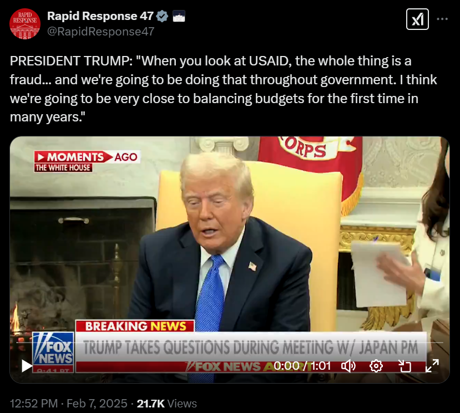View the 21.7K Views count
460x413 pixels.
166,404
